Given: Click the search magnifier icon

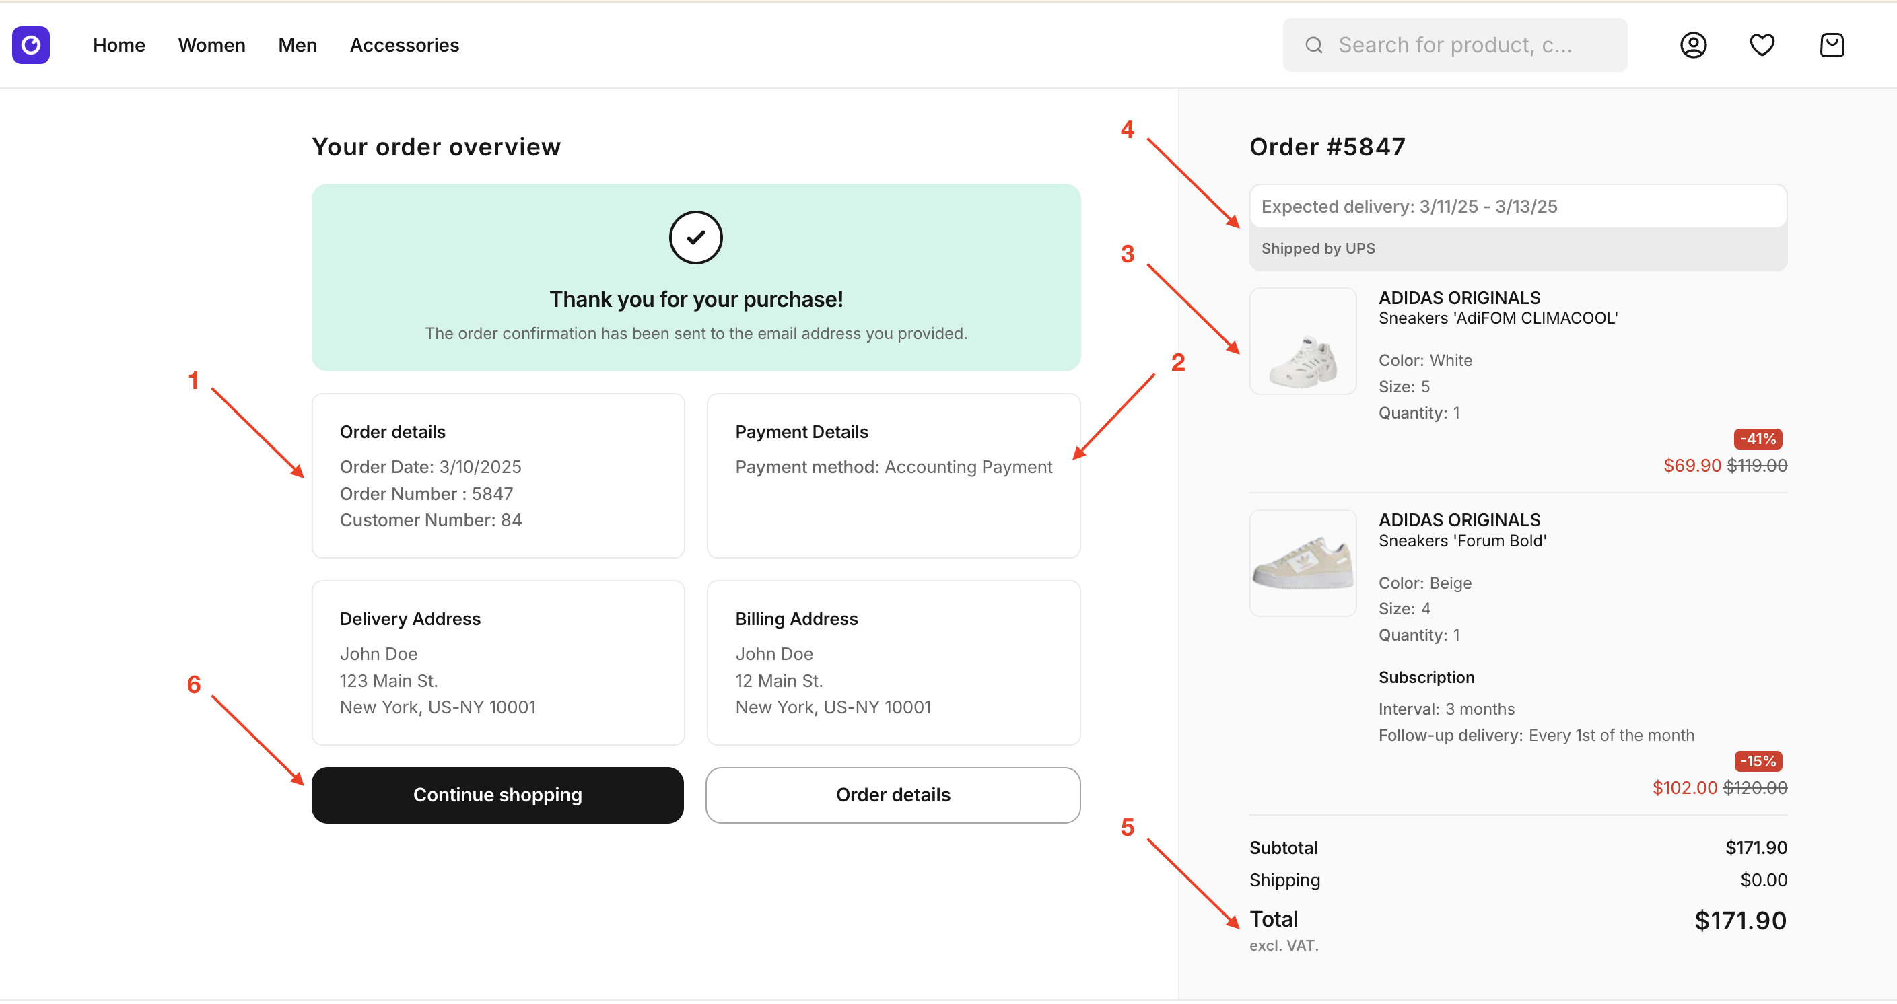Looking at the screenshot, I should (1314, 46).
